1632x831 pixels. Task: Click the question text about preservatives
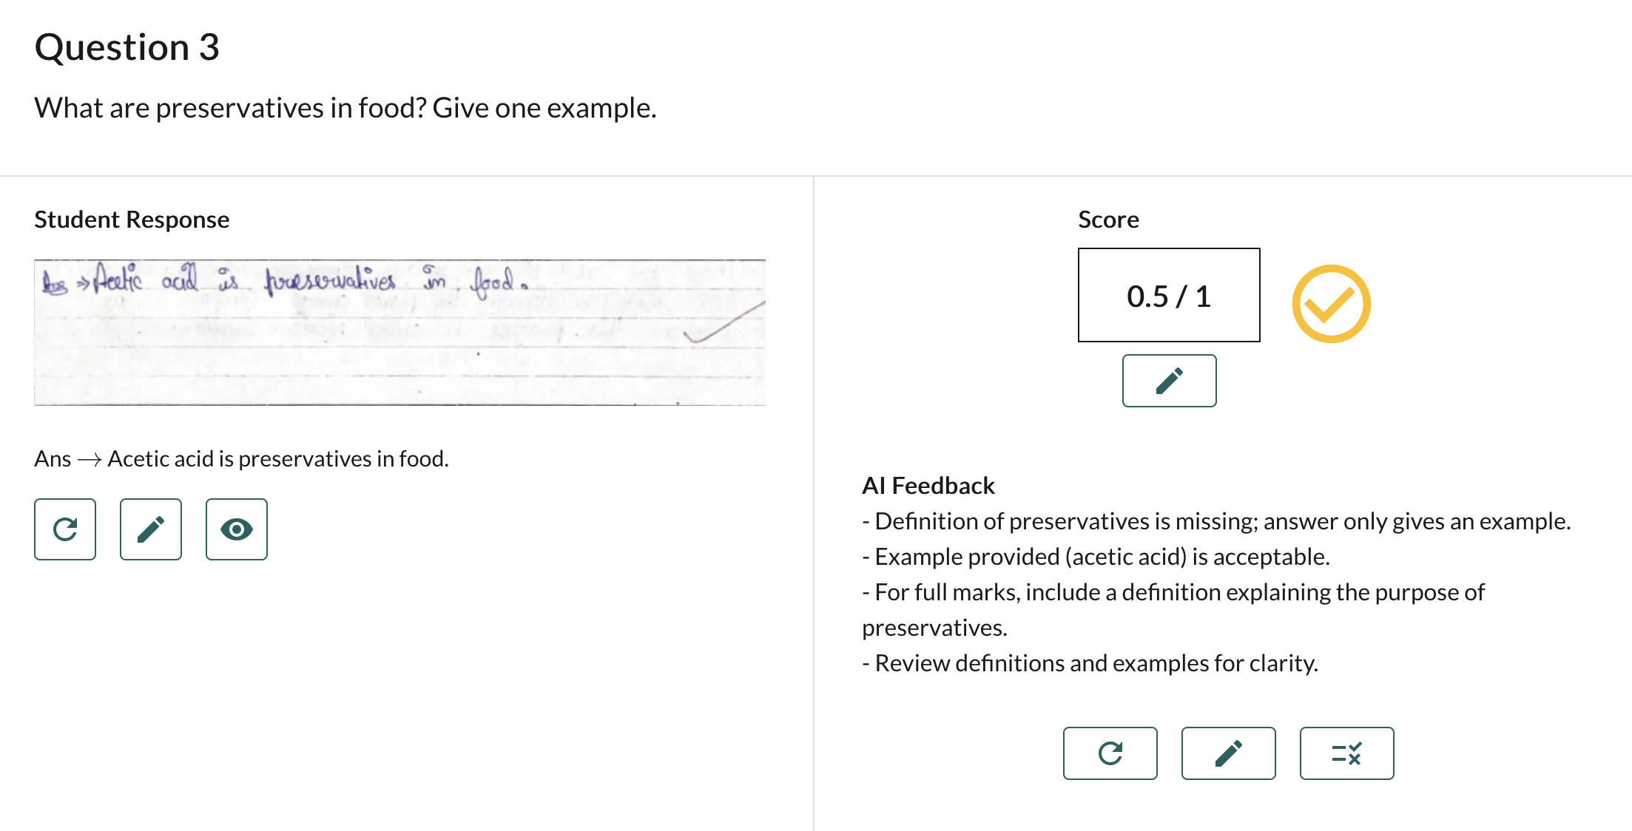tap(345, 107)
